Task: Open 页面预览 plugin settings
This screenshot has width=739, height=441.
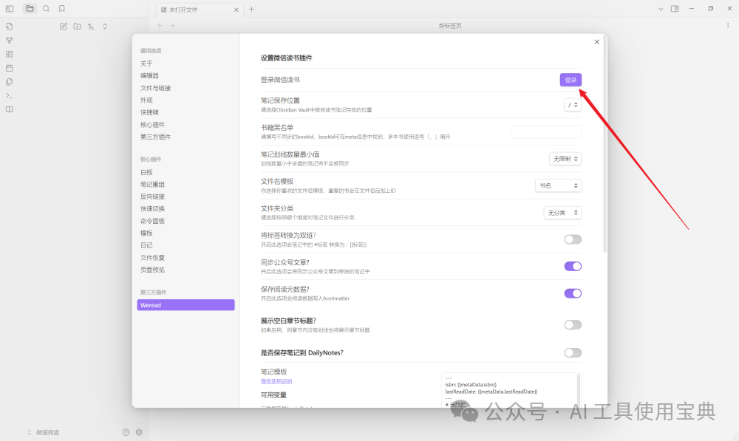Action: (152, 270)
